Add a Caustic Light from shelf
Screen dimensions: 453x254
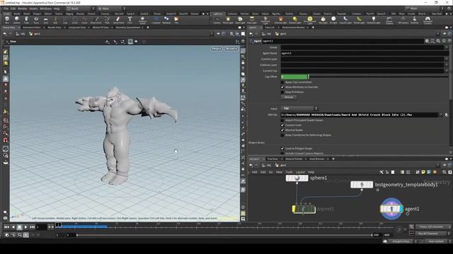click(x=345, y=20)
